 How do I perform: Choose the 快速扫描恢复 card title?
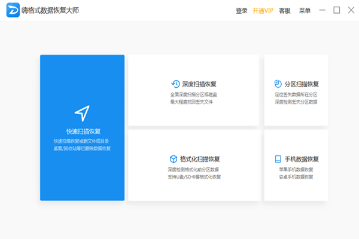[83, 131]
